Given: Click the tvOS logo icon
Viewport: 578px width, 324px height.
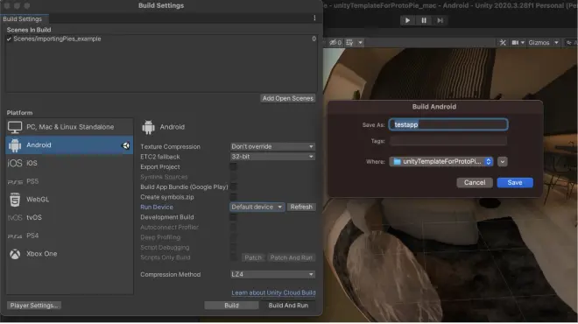Looking at the screenshot, I should click(15, 218).
